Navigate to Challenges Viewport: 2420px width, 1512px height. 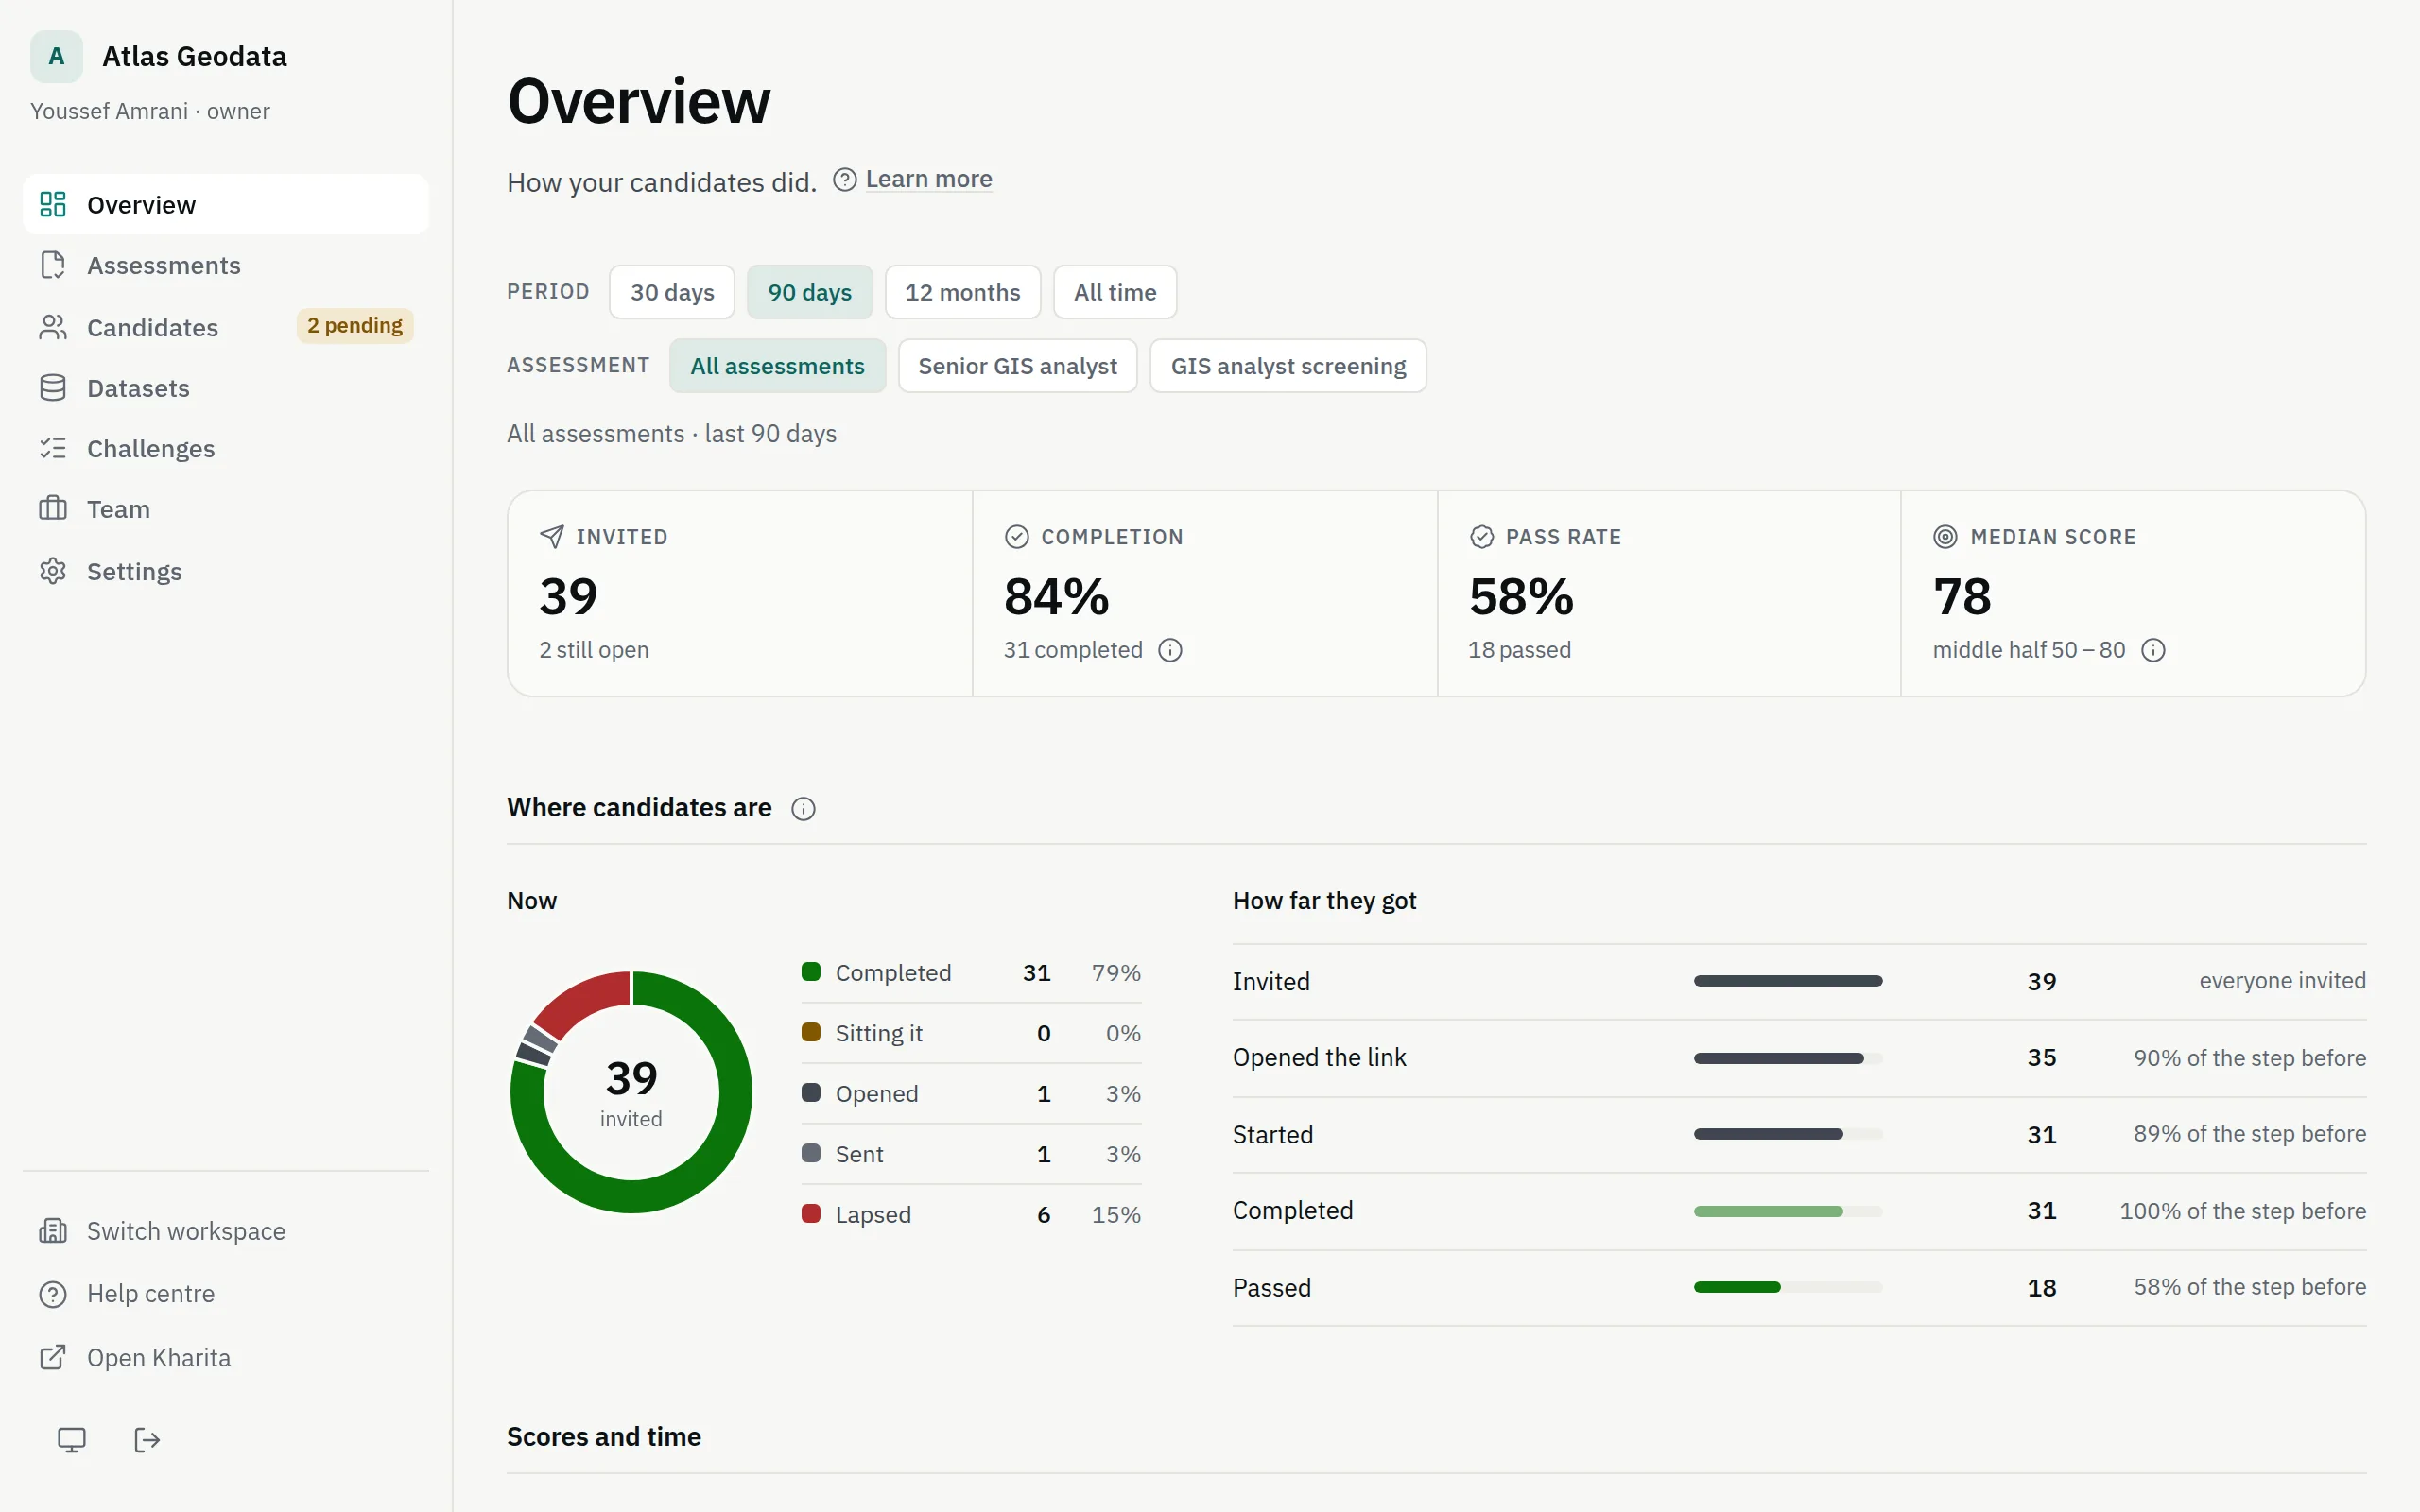(226, 448)
